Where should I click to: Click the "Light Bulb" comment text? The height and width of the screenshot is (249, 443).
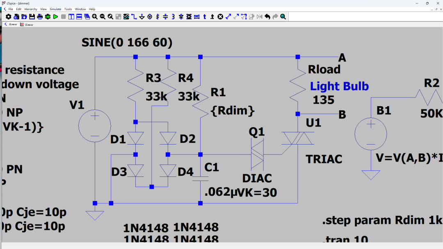[339, 86]
